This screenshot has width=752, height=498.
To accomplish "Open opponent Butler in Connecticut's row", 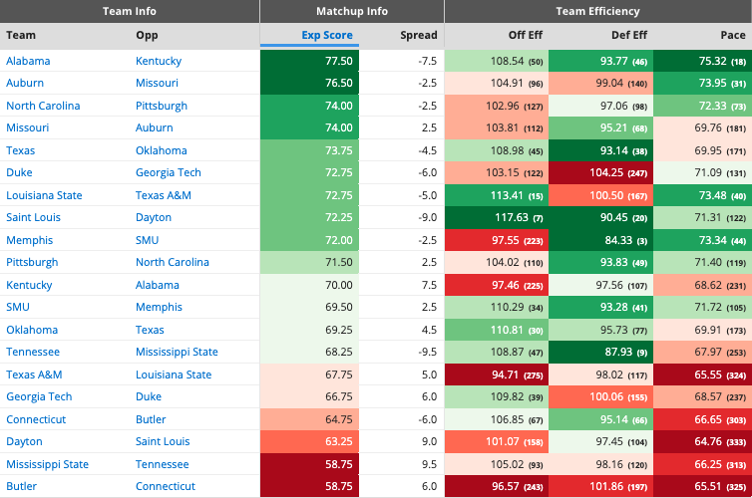I will point(151,419).
